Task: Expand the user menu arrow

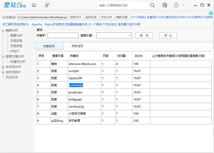Action: 184,5
